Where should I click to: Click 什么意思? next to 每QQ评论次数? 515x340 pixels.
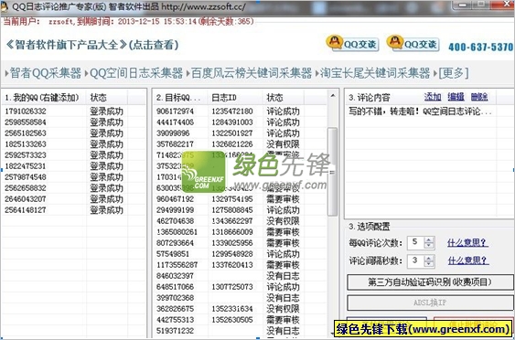(x=467, y=243)
